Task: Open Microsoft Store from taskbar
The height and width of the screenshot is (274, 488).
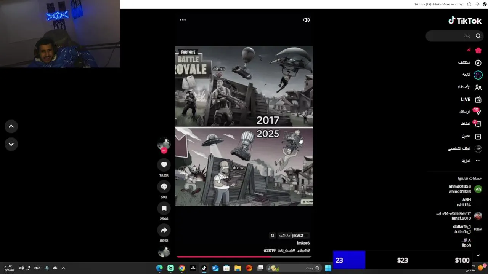Action: point(226,268)
